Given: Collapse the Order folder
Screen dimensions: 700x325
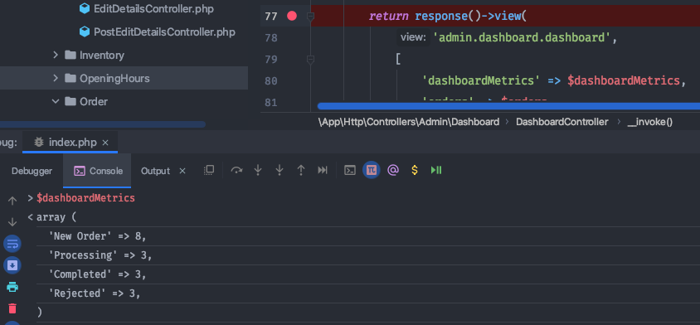Looking at the screenshot, I should [56, 101].
